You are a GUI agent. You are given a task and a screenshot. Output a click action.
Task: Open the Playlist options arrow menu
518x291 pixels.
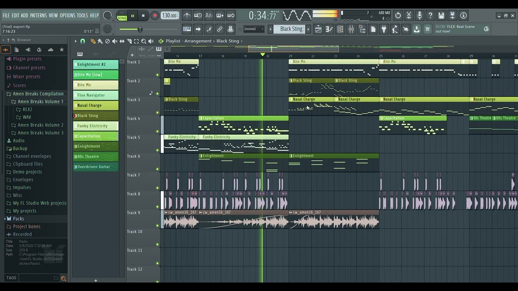(x=75, y=41)
